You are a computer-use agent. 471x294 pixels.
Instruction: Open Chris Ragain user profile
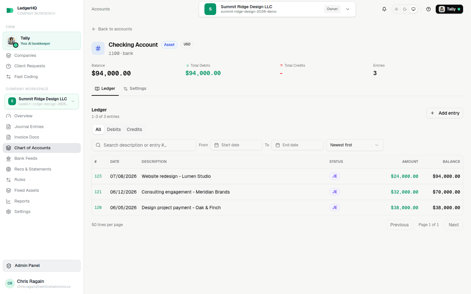pyautogui.click(x=42, y=283)
